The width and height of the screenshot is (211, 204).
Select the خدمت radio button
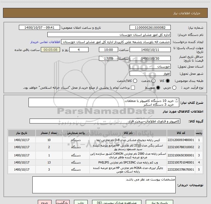(x=153, y=81)
